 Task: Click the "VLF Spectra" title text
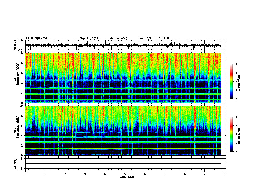tap(36, 38)
